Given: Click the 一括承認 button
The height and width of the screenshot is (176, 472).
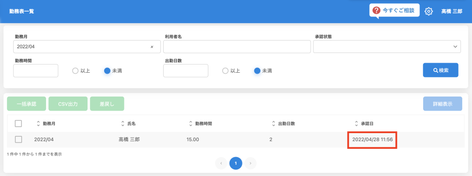Looking at the screenshot, I should [x=26, y=104].
